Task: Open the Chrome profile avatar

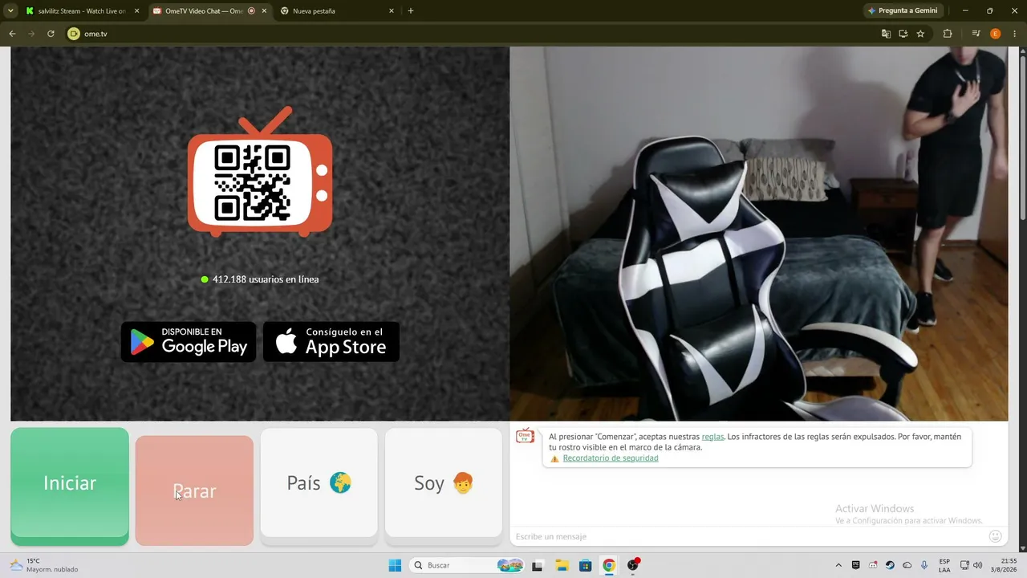Action: 996,34
